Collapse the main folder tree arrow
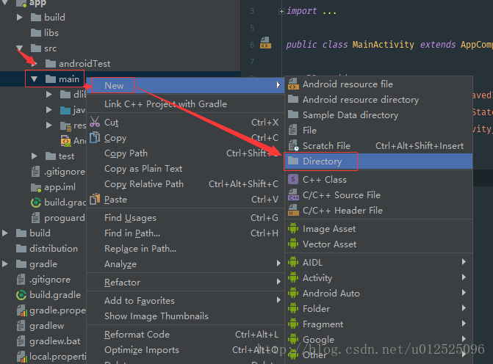Image resolution: width=493 pixels, height=364 pixels. [x=34, y=79]
